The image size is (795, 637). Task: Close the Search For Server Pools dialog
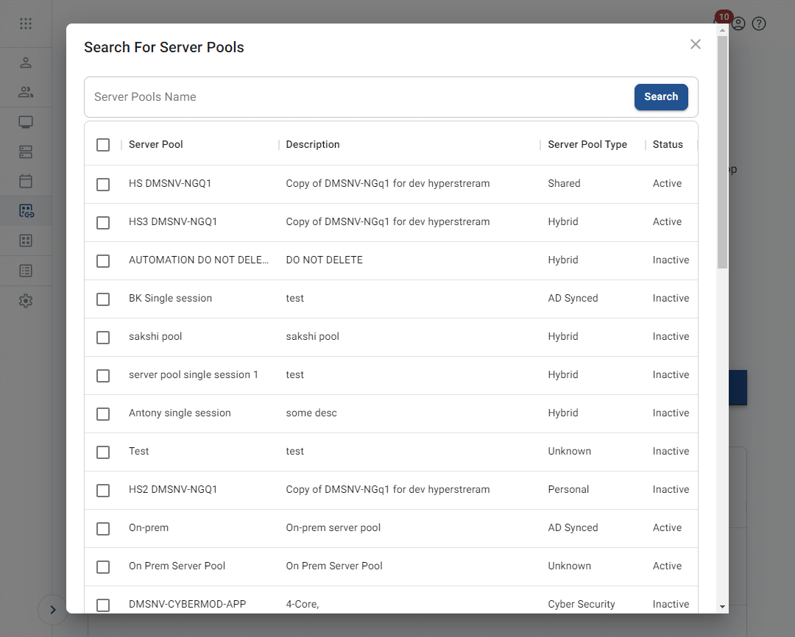tap(695, 44)
